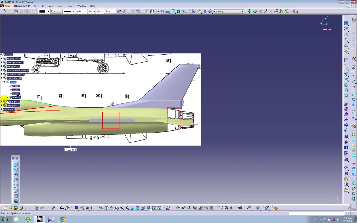Click the Create Multi-View icon
357x223 pixels.
pos(138,208)
